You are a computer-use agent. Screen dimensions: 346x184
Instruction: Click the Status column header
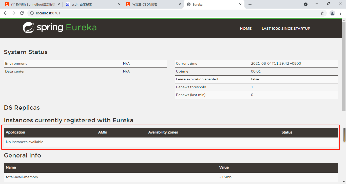(287, 132)
